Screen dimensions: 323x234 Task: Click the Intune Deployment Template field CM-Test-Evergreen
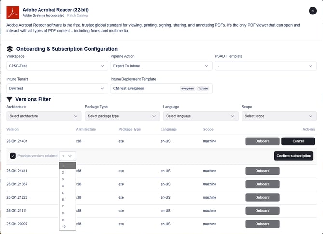tap(161, 88)
